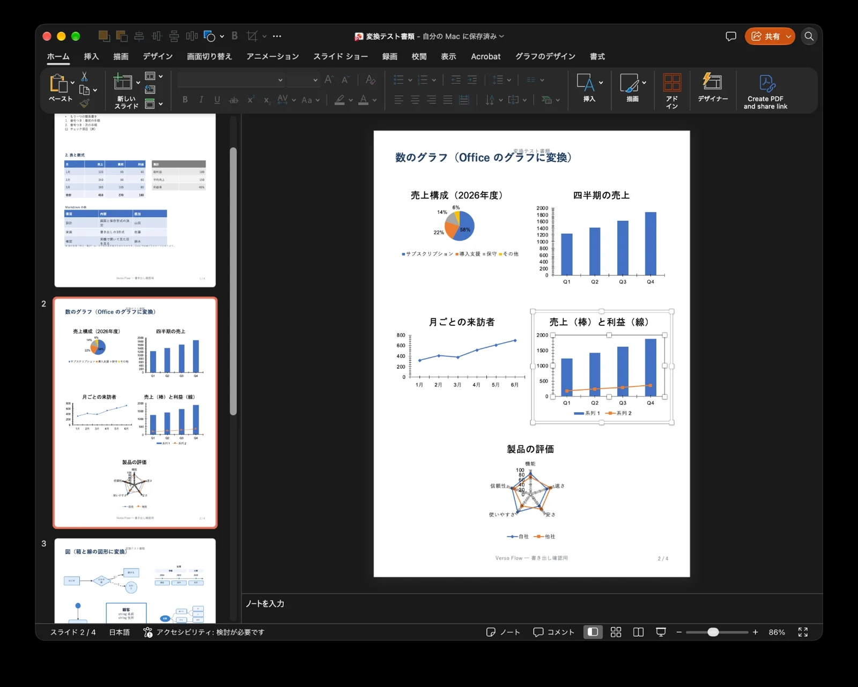
Task: Click the Increase font size icon
Action: (x=329, y=80)
